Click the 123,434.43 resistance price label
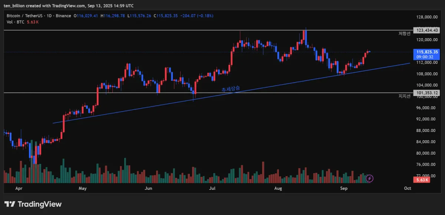This screenshot has width=445, height=215. click(x=426, y=30)
